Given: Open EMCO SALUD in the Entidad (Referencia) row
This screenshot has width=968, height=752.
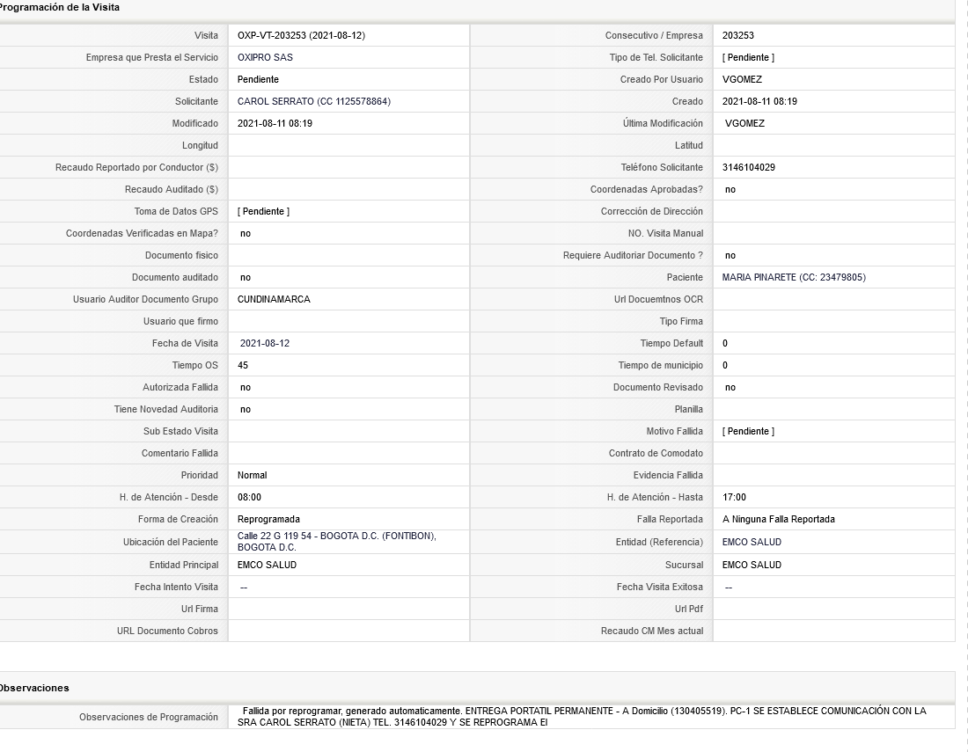Looking at the screenshot, I should [752, 543].
